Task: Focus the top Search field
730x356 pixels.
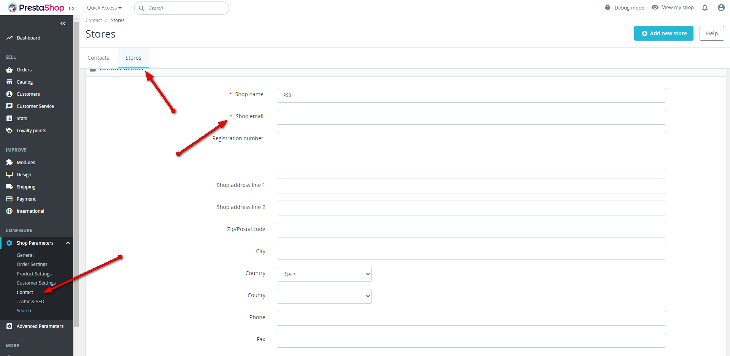Action: click(x=182, y=8)
